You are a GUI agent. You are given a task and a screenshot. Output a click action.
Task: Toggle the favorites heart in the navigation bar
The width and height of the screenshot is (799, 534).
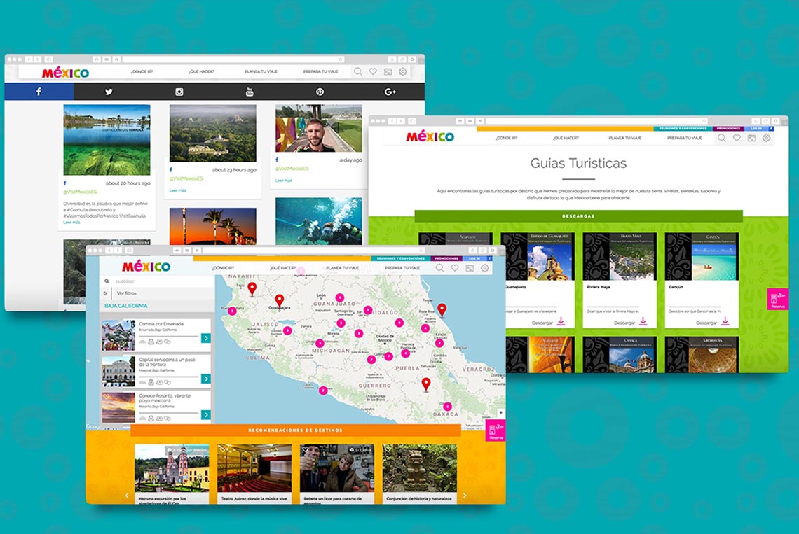tap(453, 269)
